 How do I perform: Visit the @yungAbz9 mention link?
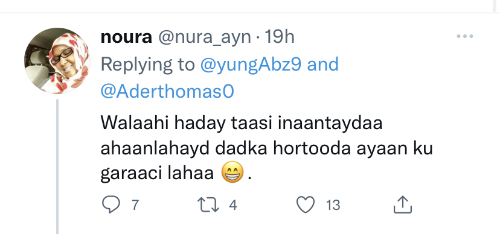coord(251,65)
